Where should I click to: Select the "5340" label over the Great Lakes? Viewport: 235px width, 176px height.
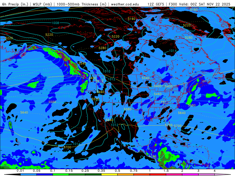pos(145,78)
